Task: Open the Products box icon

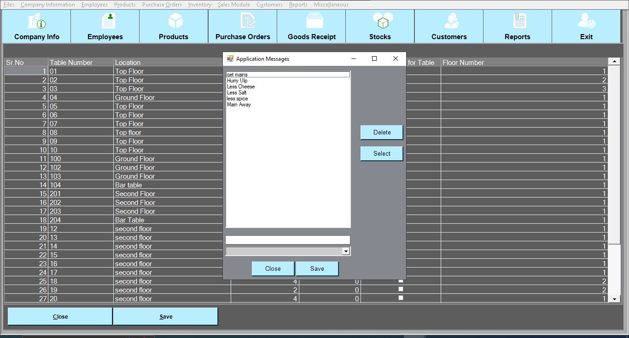Action: pos(175,21)
